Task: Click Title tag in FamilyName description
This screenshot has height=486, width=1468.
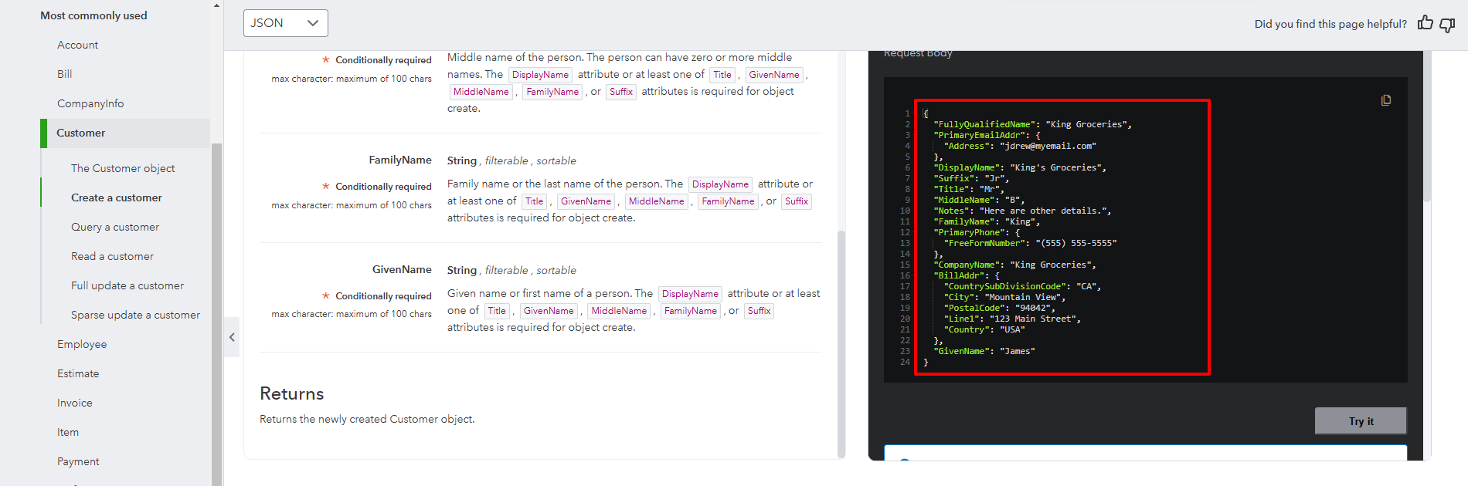Action: tap(535, 201)
